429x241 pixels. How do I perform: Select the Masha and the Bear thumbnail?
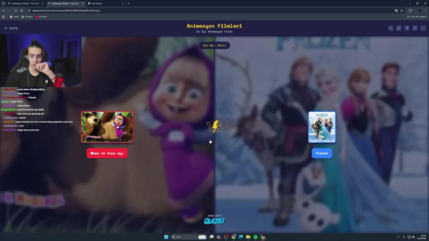pos(107,127)
